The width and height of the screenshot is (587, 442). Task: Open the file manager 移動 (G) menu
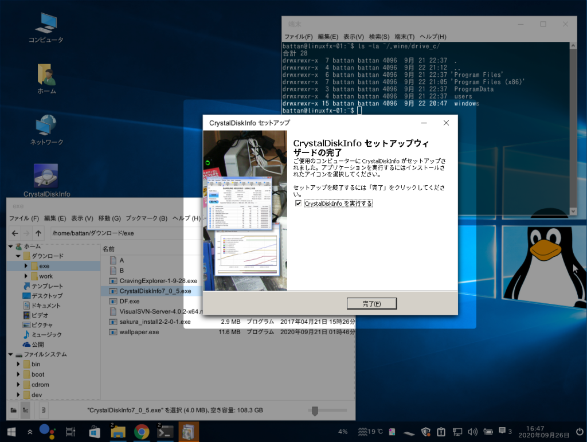coord(109,218)
